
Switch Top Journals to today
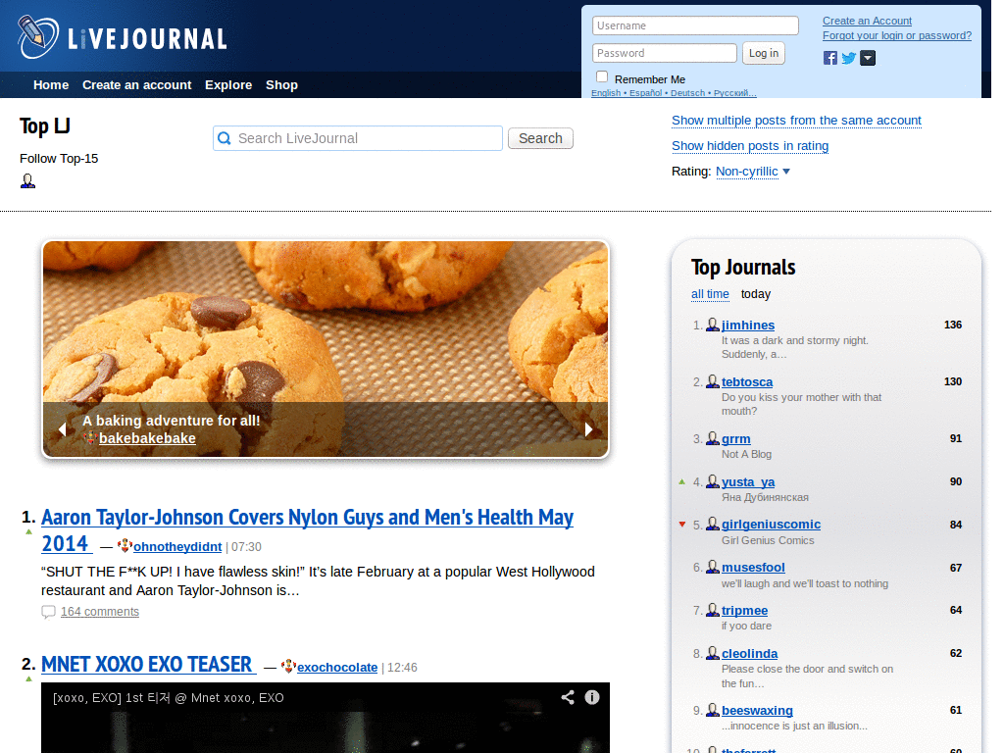pos(756,294)
